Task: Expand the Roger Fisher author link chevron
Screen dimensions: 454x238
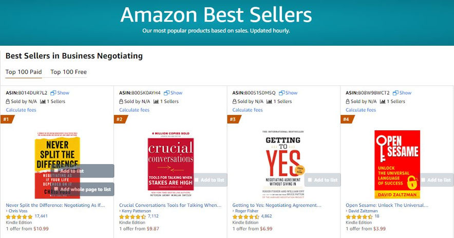Action: (x=234, y=211)
